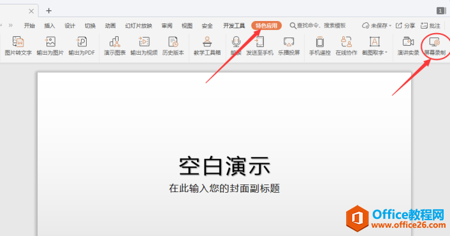Select the 特色应用 tab
Image resolution: width=450 pixels, height=236 pixels.
click(266, 26)
